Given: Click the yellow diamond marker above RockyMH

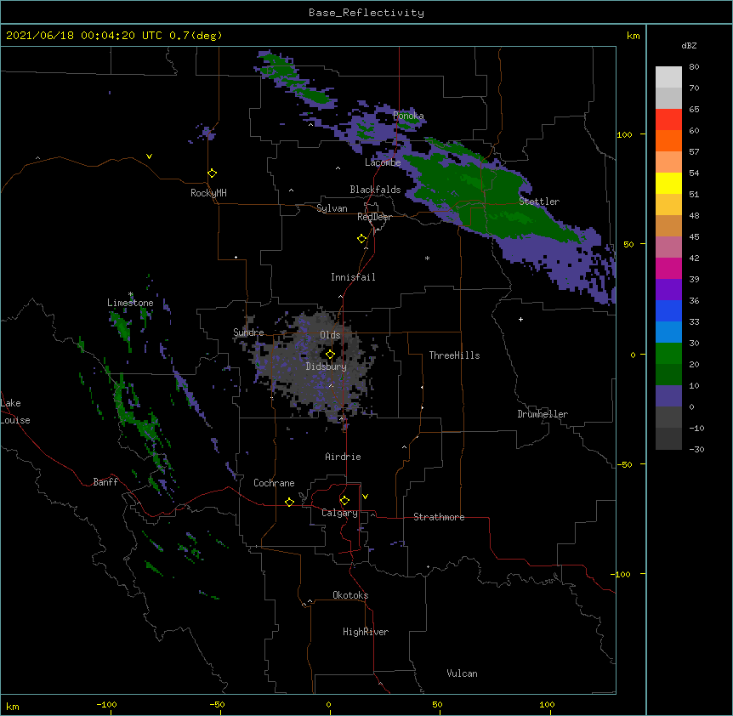Looking at the screenshot, I should 213,173.
